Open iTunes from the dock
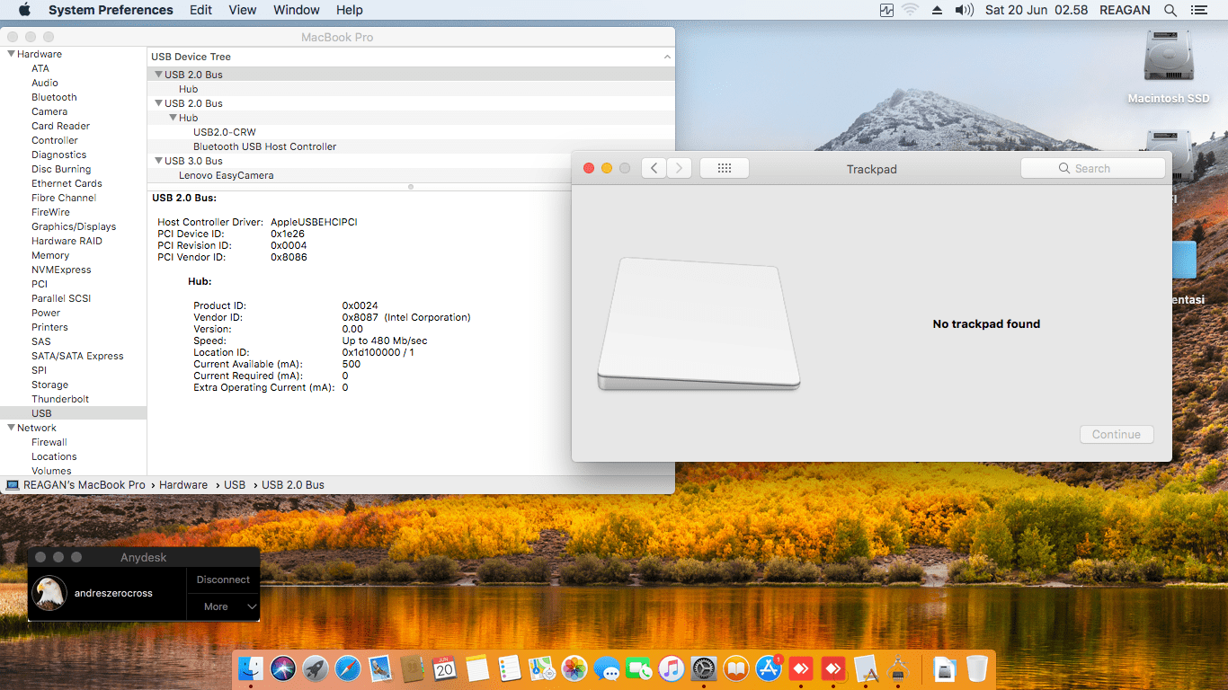This screenshot has width=1228, height=690. (671, 668)
